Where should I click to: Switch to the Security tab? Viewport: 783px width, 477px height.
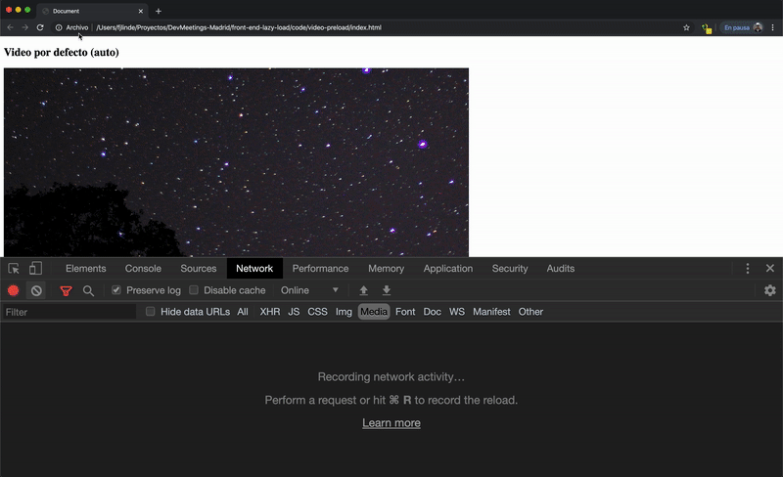[510, 269]
